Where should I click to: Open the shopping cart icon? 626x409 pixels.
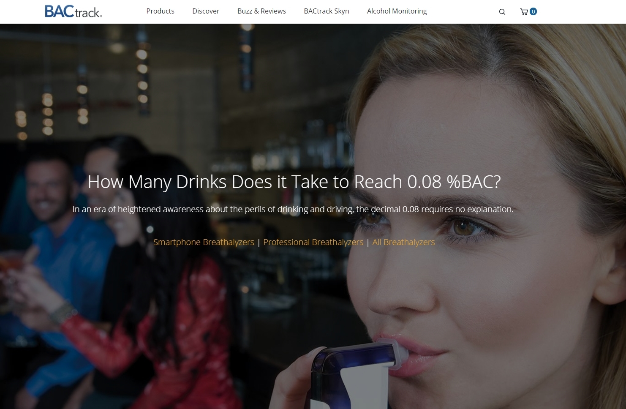pyautogui.click(x=524, y=12)
